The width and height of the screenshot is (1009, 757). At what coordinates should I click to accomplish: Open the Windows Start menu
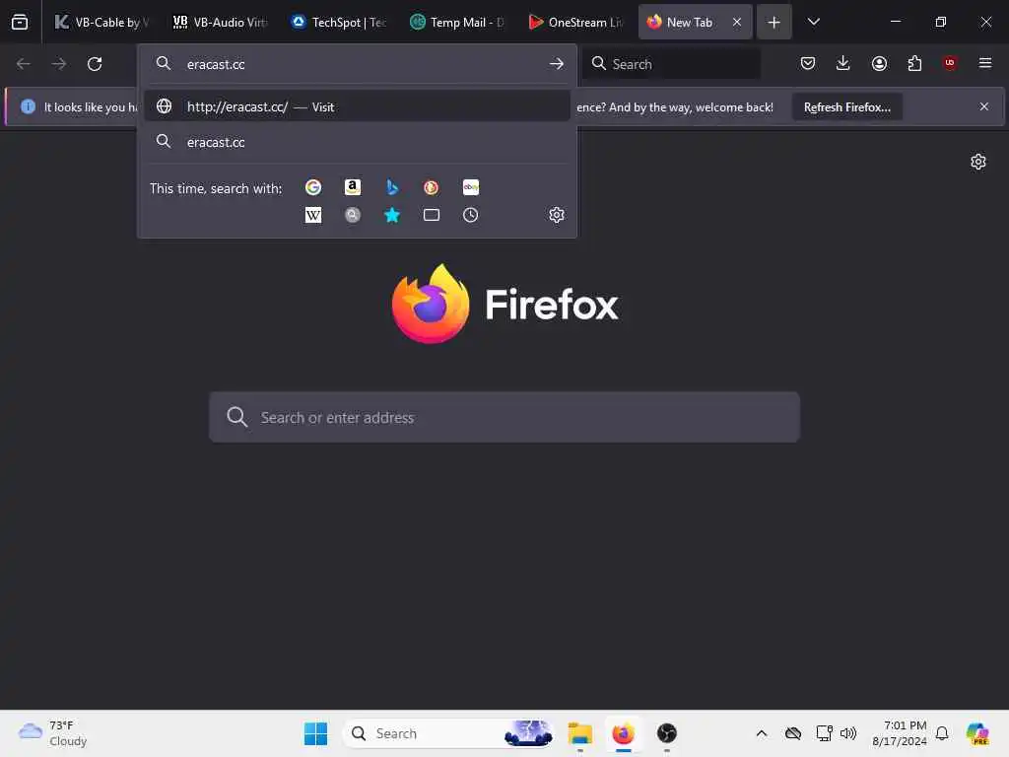point(315,733)
